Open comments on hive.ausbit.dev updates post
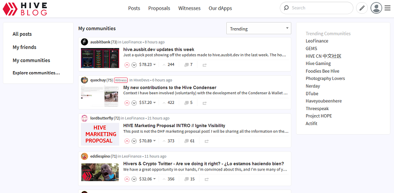The height and width of the screenshot is (193, 394). [x=188, y=65]
